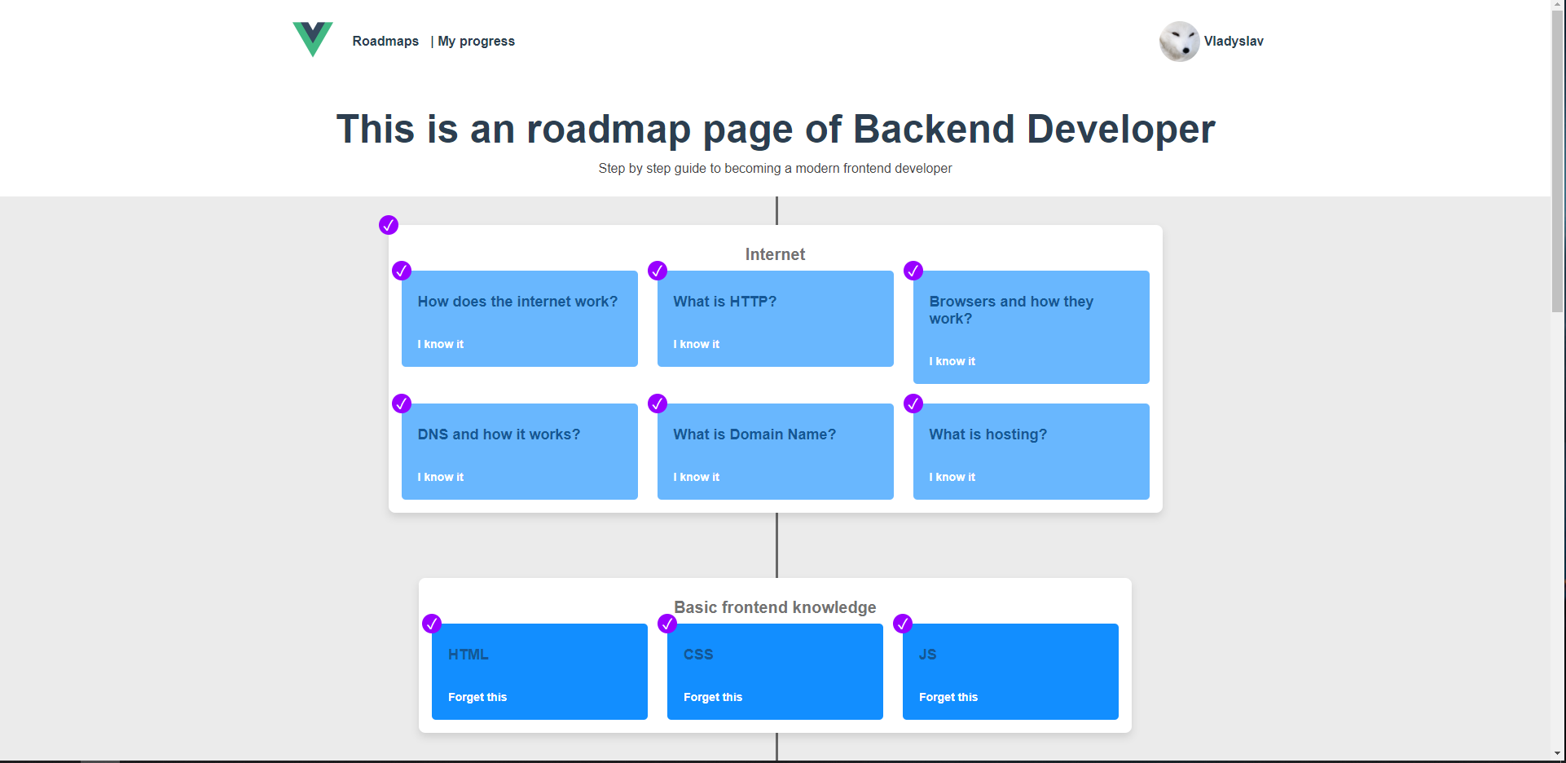Click 'I know it' on 'How does the internet work?'
Viewport: 1566px width, 763px height.
tap(440, 343)
